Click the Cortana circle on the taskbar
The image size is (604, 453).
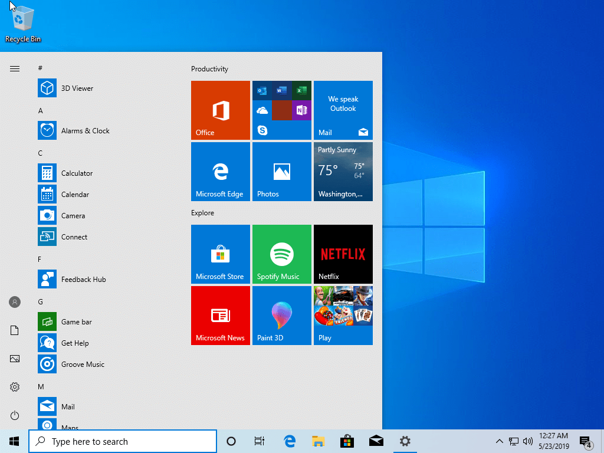coord(231,441)
